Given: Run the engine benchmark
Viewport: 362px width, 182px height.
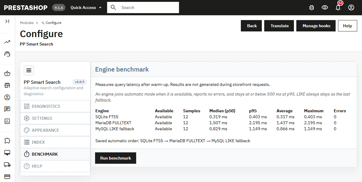Looking at the screenshot, I should point(115,158).
